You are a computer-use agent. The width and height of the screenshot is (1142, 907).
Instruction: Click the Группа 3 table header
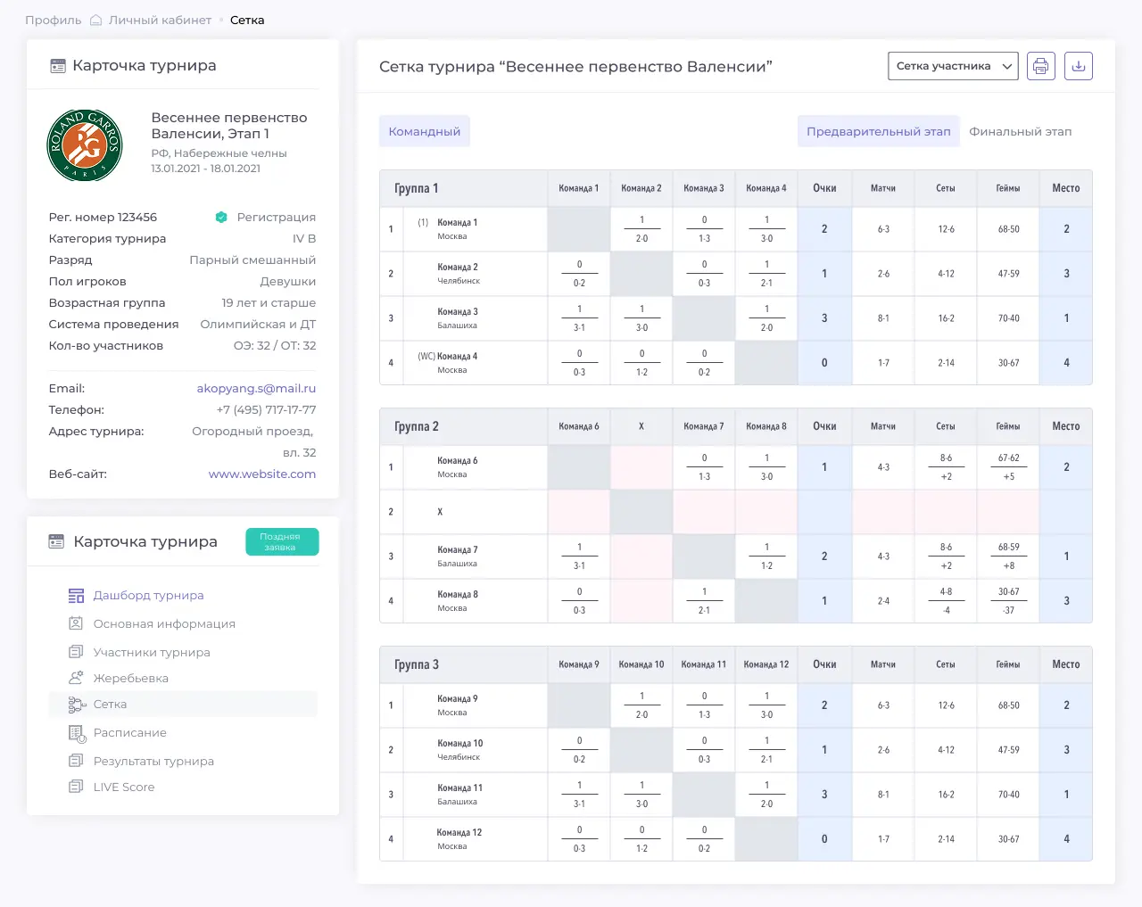point(416,664)
